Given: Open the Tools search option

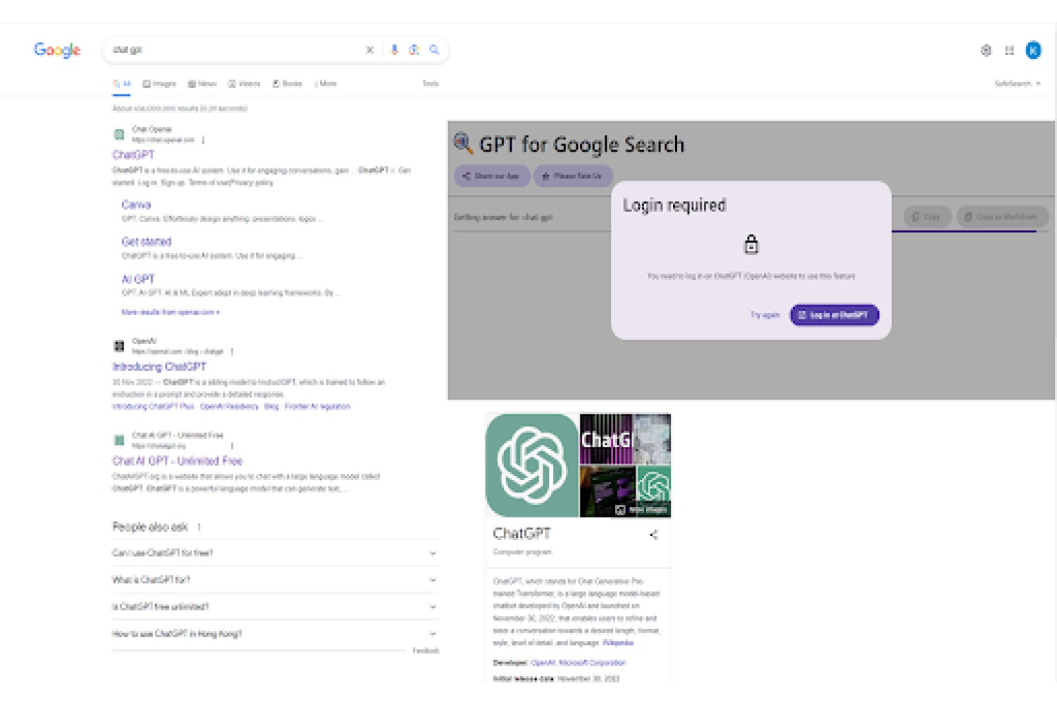Looking at the screenshot, I should pos(431,83).
